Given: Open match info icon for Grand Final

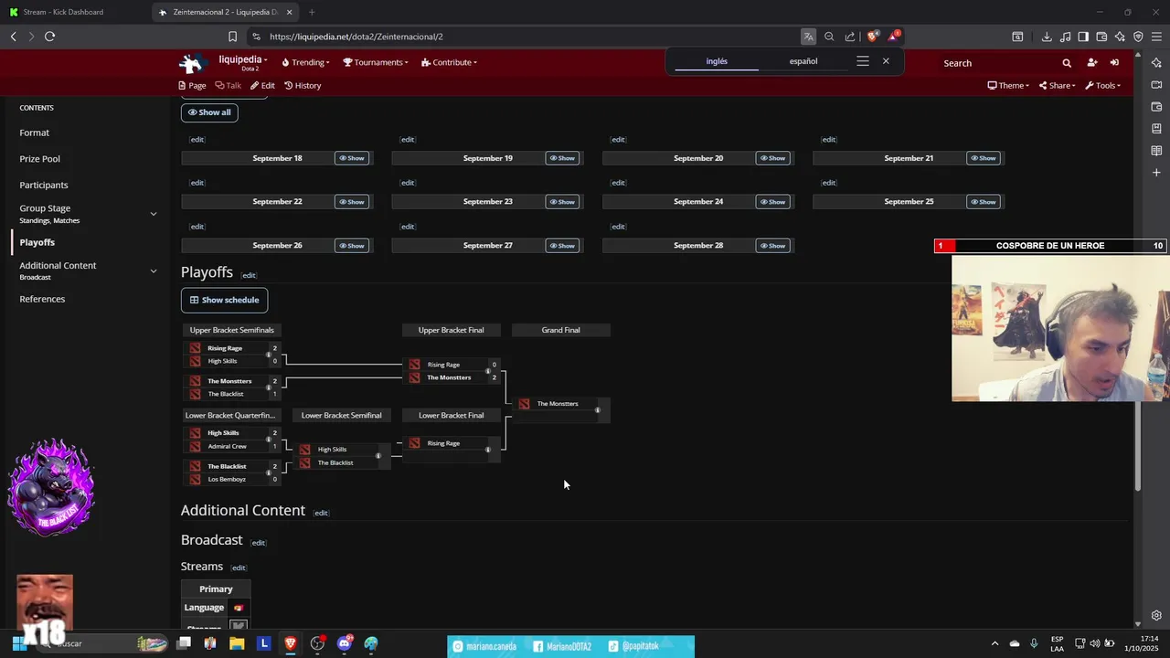Looking at the screenshot, I should [x=598, y=410].
